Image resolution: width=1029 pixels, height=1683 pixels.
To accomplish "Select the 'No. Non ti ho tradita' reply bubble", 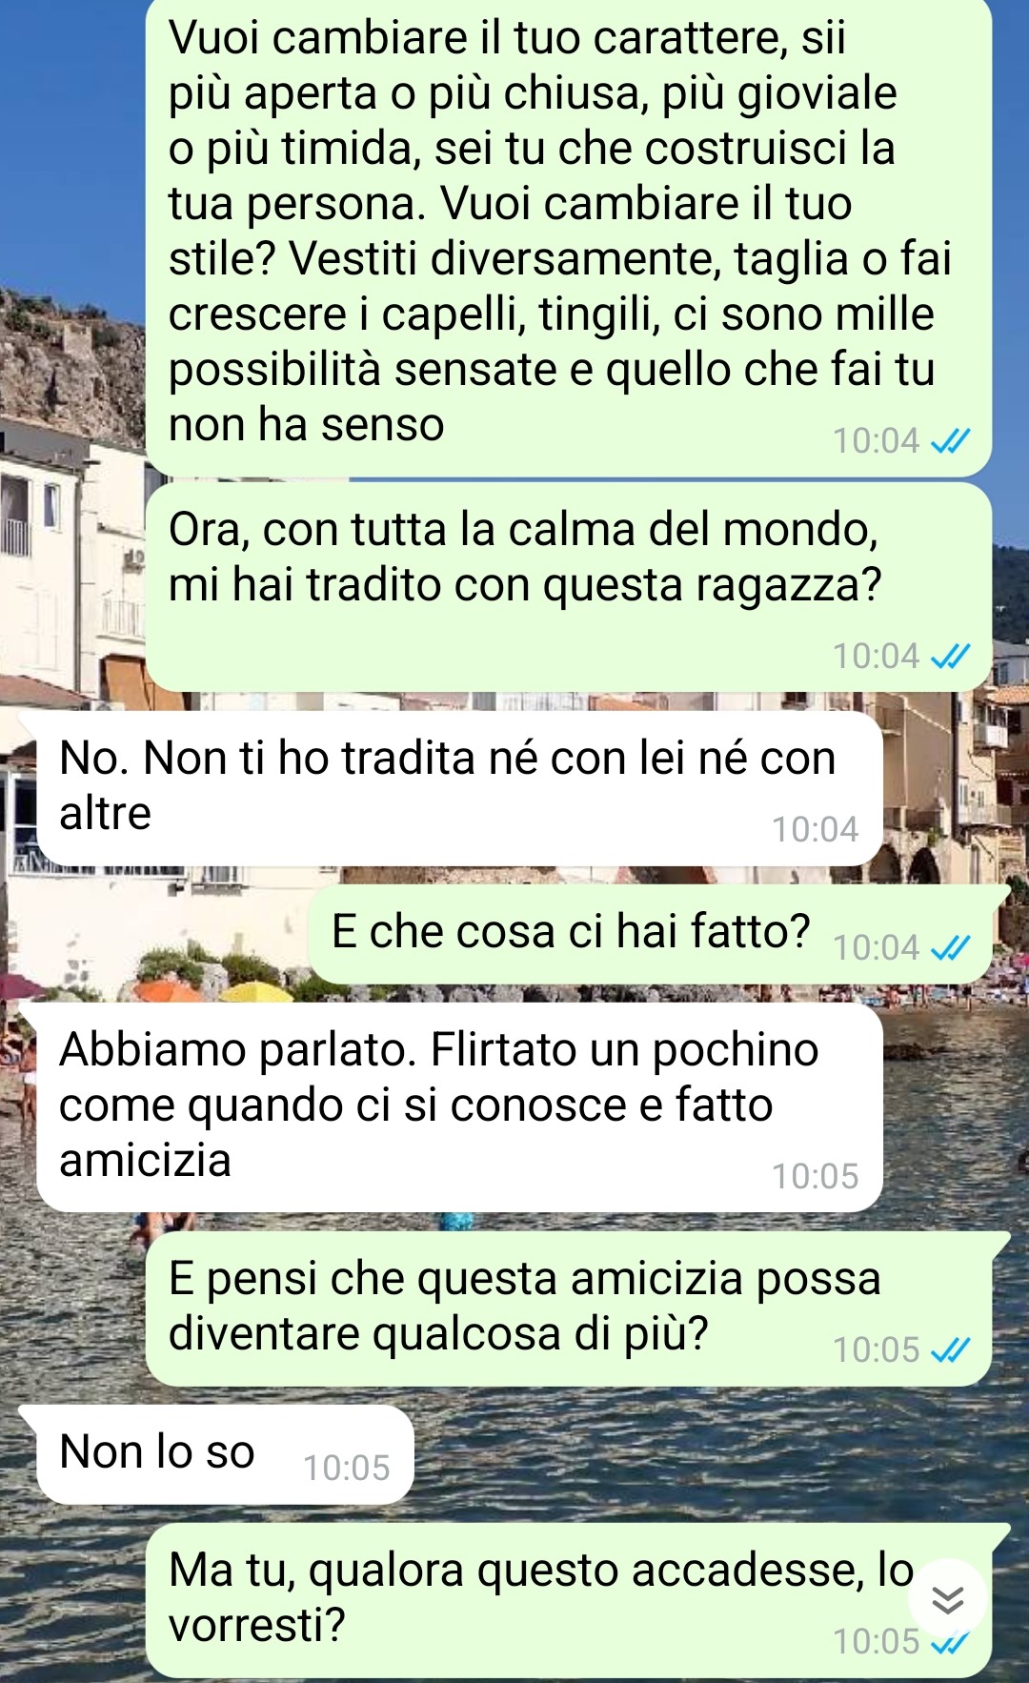I will pyautogui.click(x=459, y=789).
